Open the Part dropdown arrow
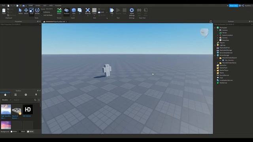Viewport: 253px width, 142px height. [x=74, y=16]
